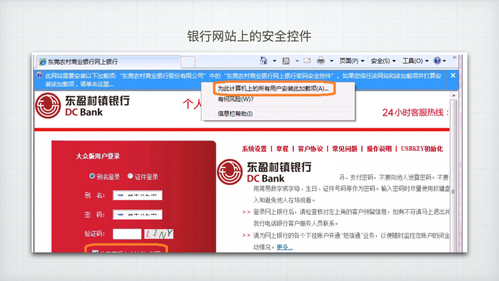Click the 更多... link

[285, 247]
